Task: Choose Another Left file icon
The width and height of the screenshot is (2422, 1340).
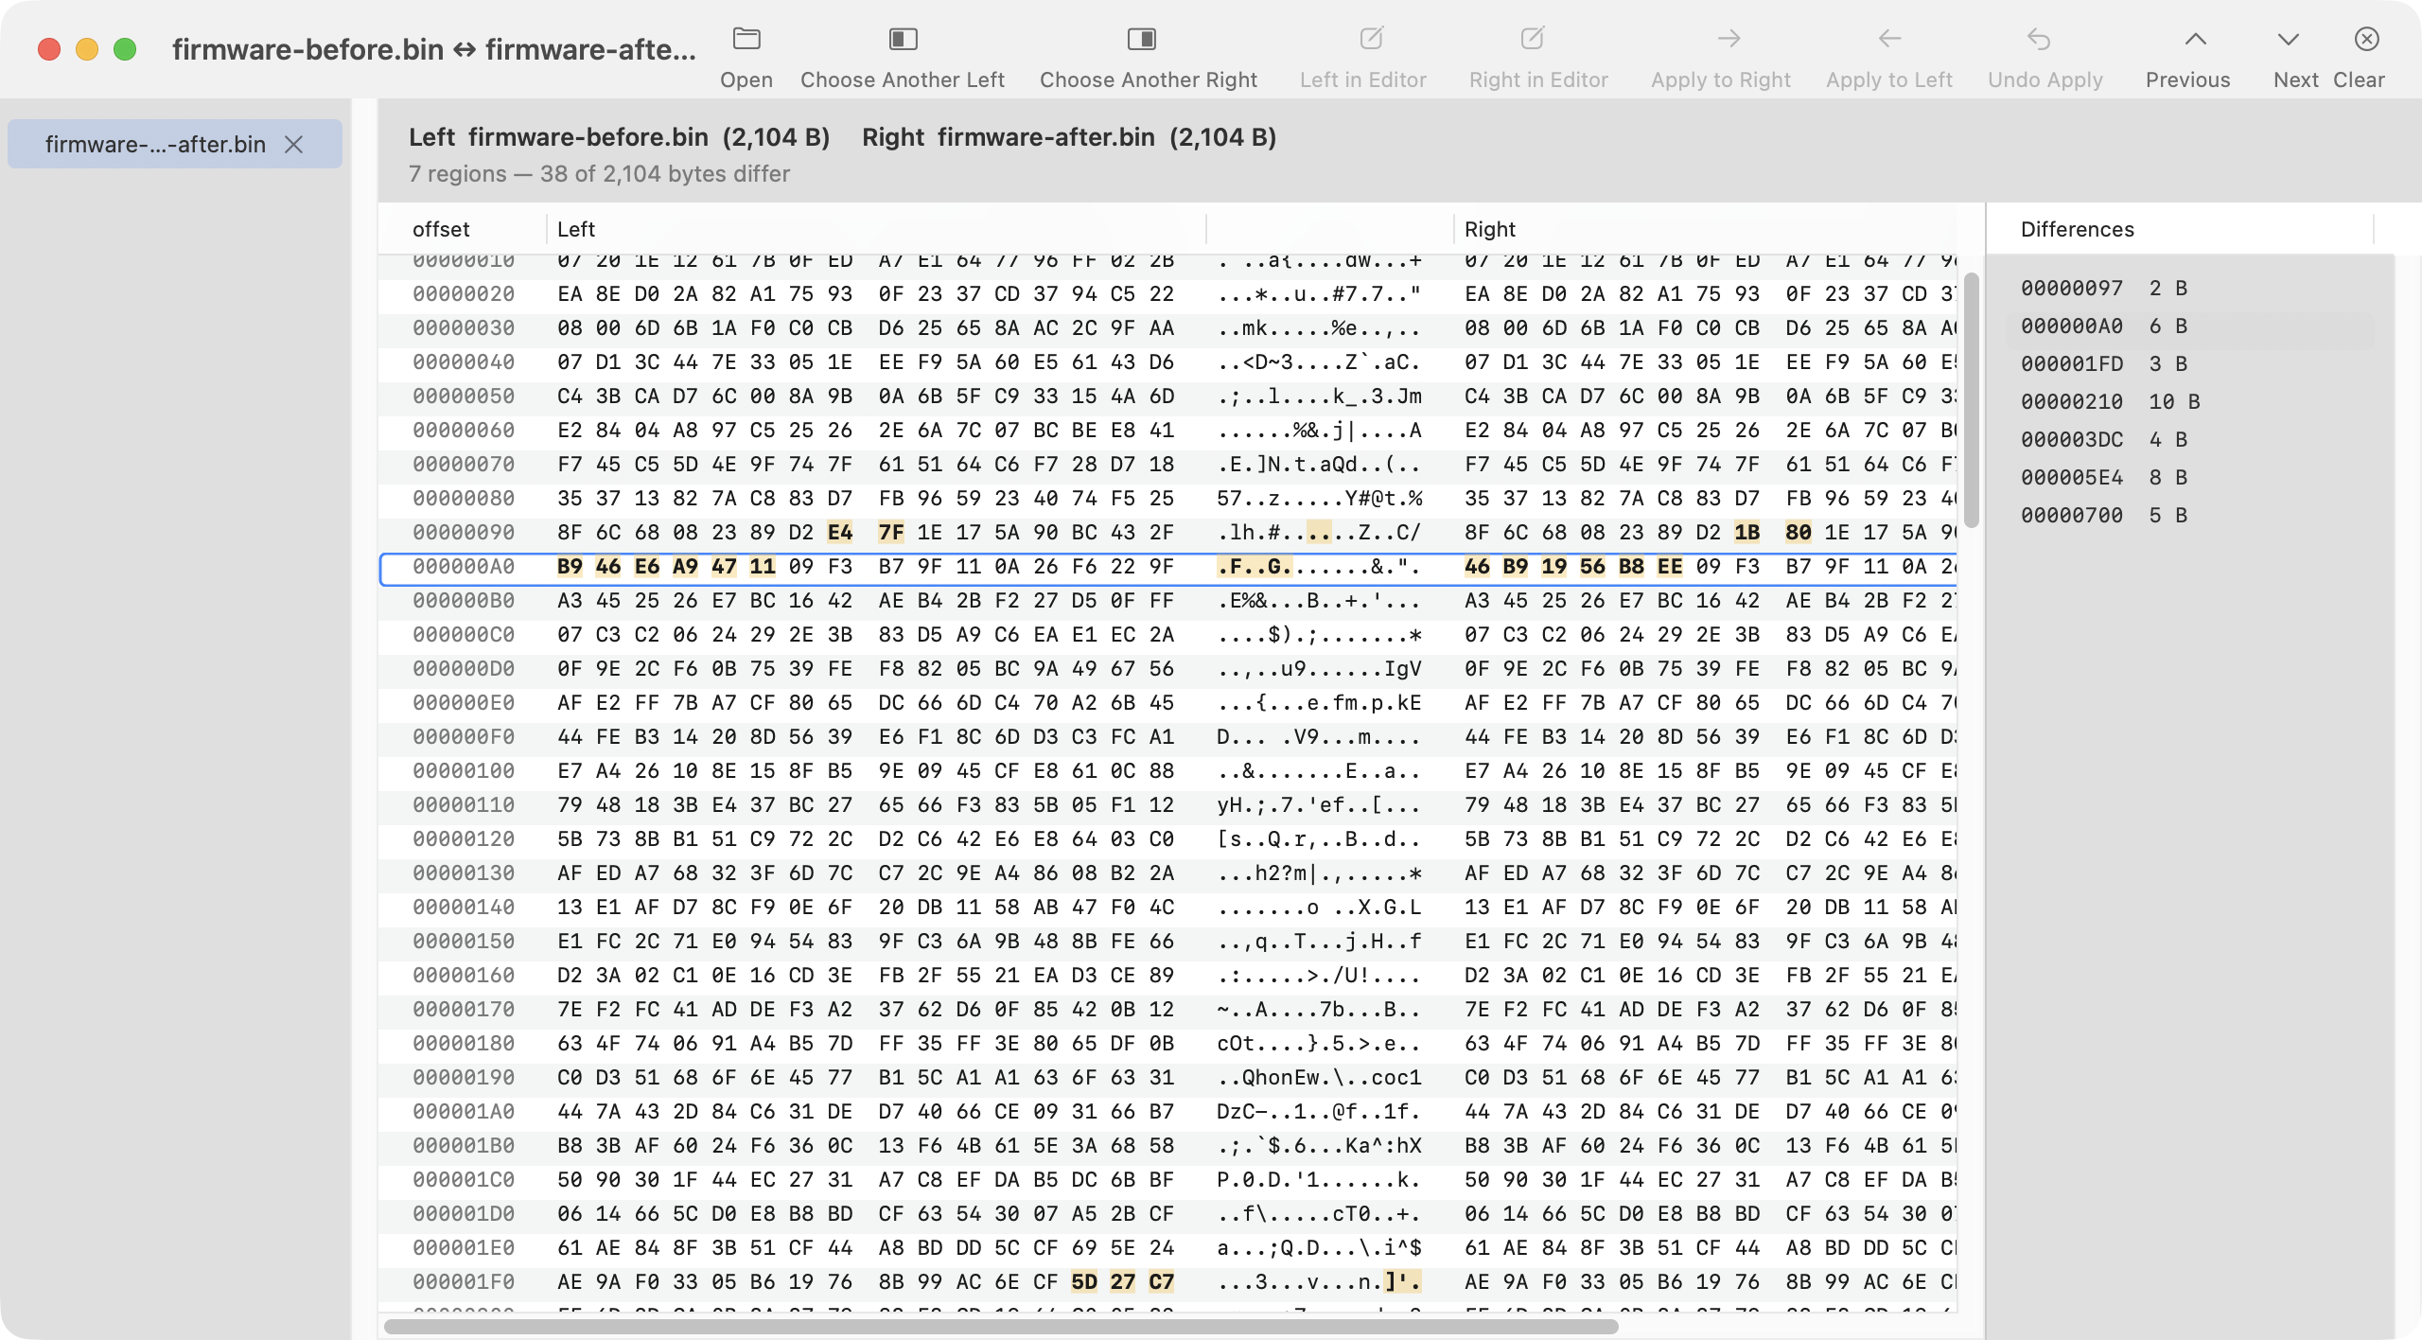Action: click(903, 39)
